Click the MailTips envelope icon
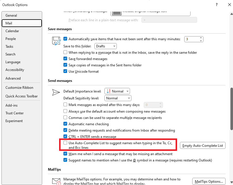Viewport: 233px width, 185px height. [x=57, y=182]
